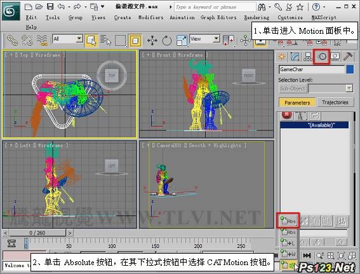
Task: Expand the Quick Access toolbar dropdown arrow
Action: click(103, 6)
